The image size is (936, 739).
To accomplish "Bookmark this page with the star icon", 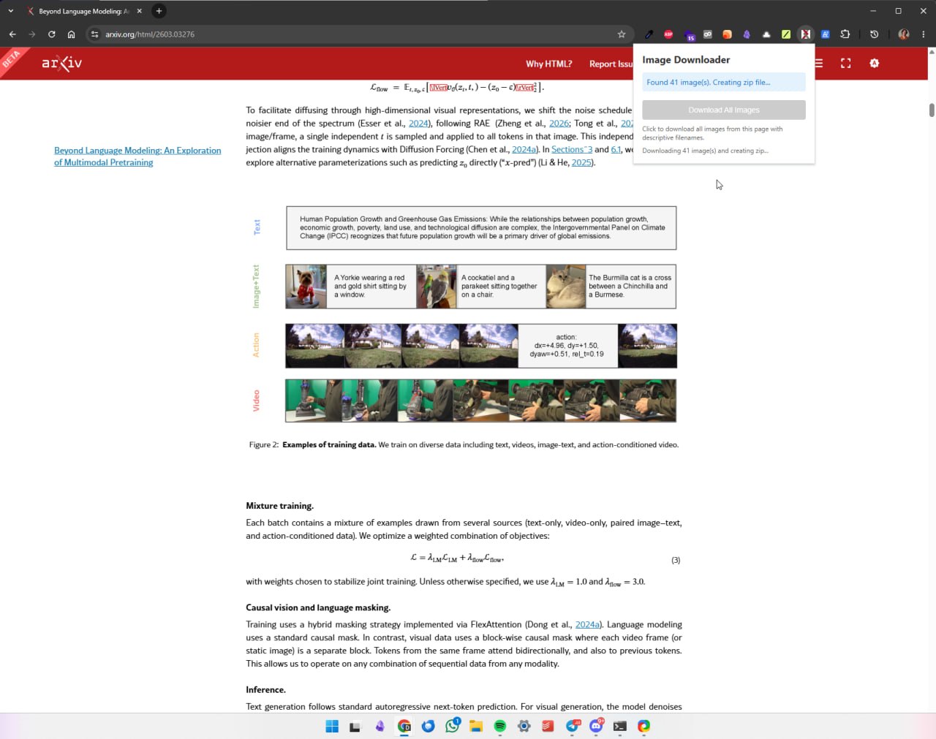I will pos(622,34).
